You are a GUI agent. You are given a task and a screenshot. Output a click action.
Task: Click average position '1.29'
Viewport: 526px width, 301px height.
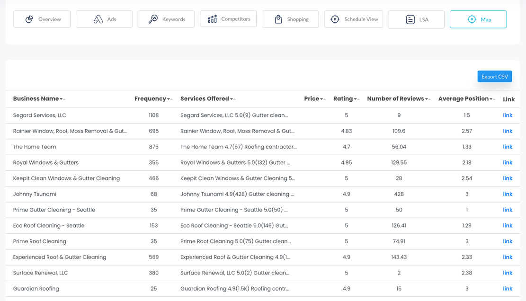tap(467, 226)
